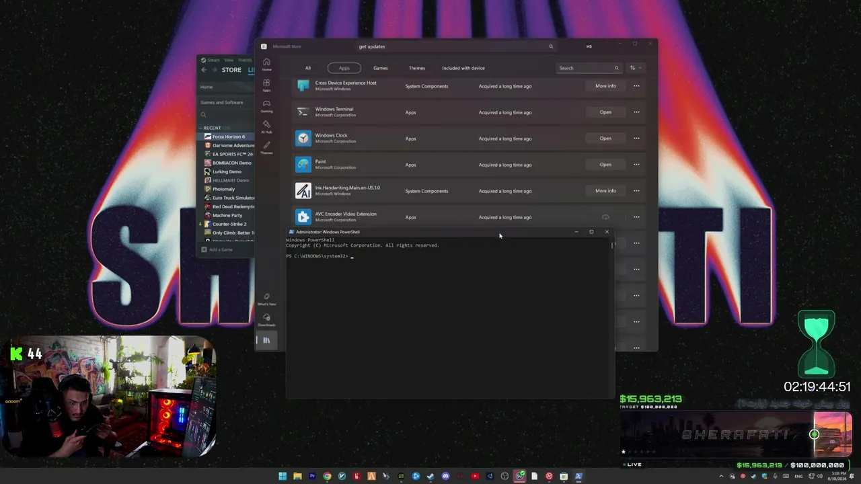Viewport: 861px width, 484px height.
Task: Open Discord from taskbar
Action: click(x=445, y=477)
